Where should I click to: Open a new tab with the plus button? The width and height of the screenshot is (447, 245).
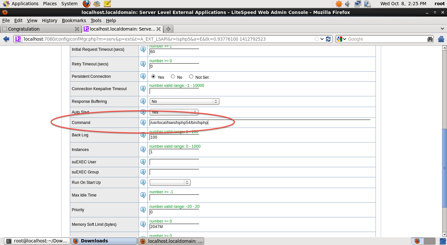coord(168,29)
